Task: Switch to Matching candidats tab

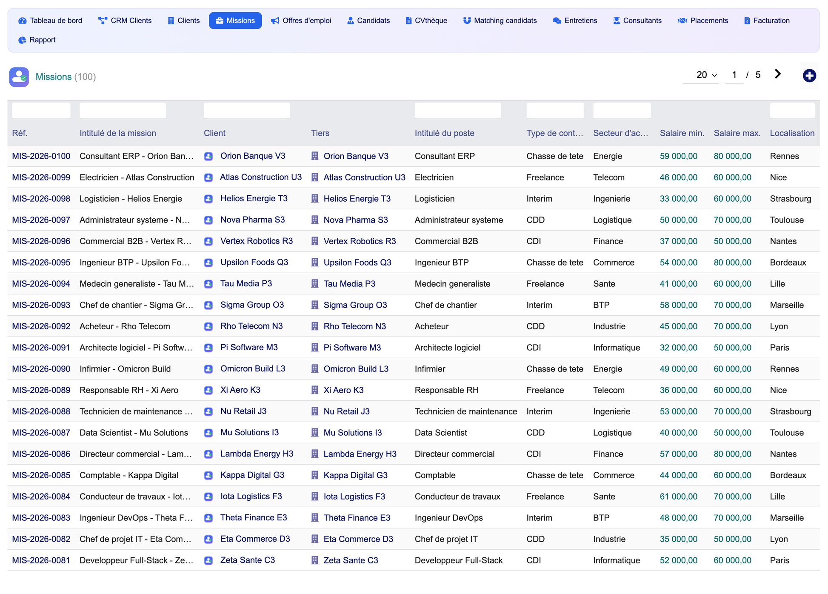Action: coord(500,20)
